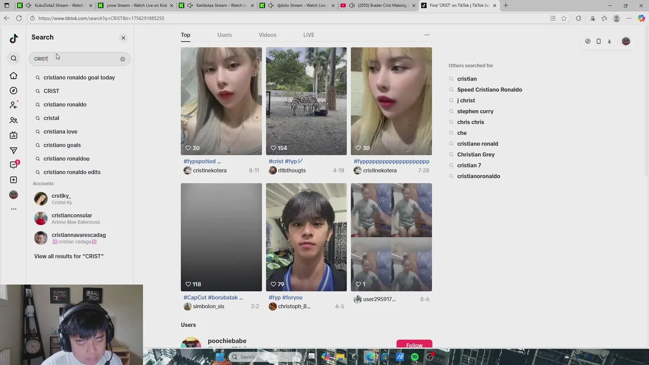Search for Christian Grey

click(x=476, y=155)
